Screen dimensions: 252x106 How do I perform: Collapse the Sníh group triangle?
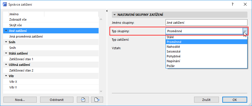pyautogui.click(x=6, y=42)
